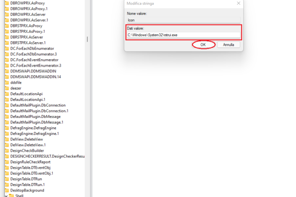Select DesignCheckBuilder key

pyautogui.click(x=27, y=150)
